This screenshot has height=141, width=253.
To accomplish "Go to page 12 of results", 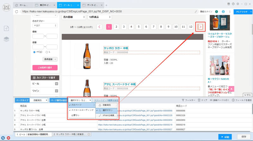I will [x=191, y=27].
